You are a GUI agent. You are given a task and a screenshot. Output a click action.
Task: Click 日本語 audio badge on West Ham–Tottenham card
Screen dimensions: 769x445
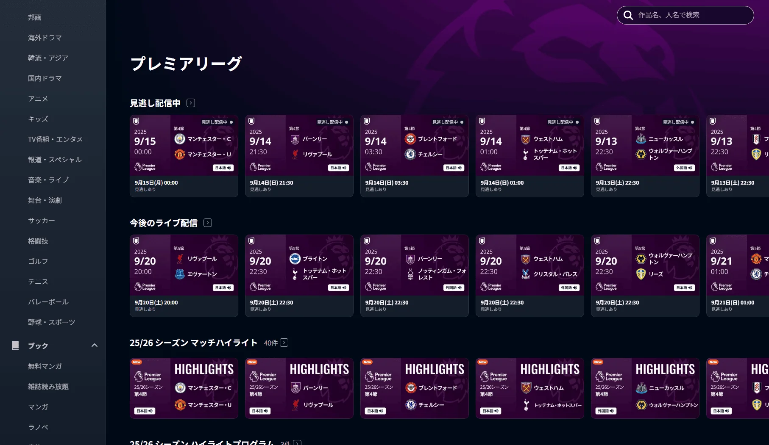pyautogui.click(x=569, y=168)
